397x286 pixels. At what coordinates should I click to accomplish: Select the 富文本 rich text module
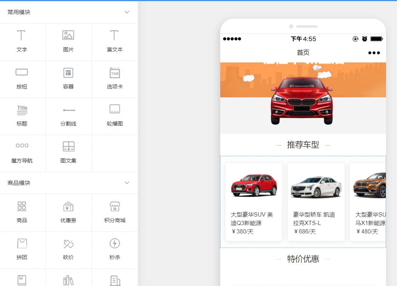click(x=115, y=42)
